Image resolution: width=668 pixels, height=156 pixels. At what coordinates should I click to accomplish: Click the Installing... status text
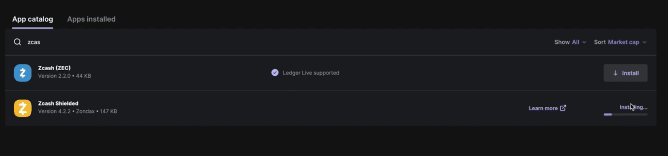tap(633, 107)
